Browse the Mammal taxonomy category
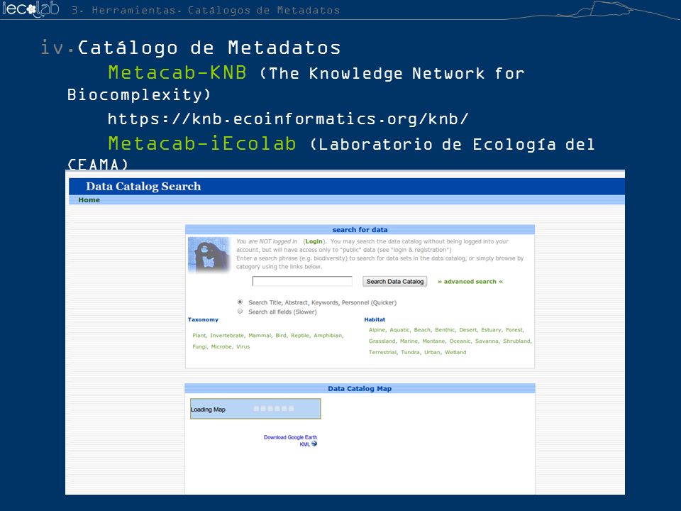681x511 pixels. point(260,336)
